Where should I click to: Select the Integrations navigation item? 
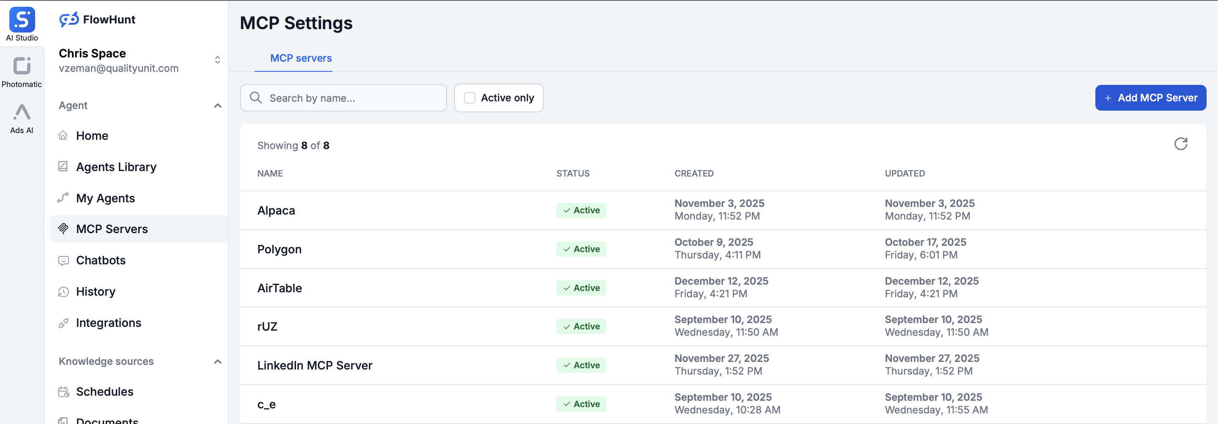coord(108,323)
